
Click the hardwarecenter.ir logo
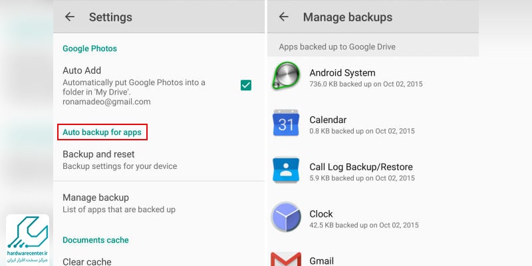click(27, 240)
